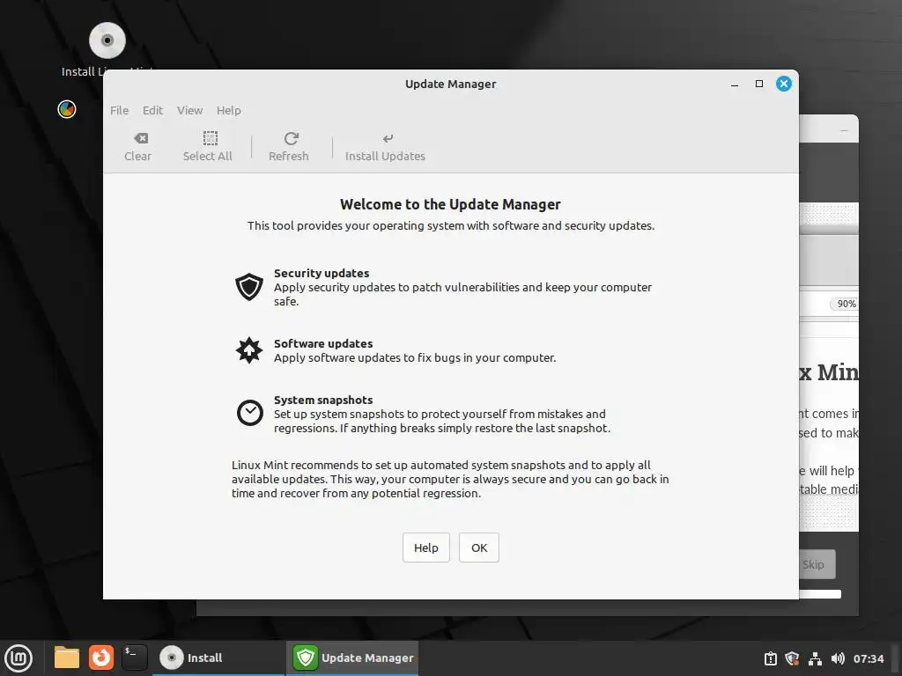The width and height of the screenshot is (902, 676).
Task: Open the Files folder in taskbar
Action: tap(67, 658)
